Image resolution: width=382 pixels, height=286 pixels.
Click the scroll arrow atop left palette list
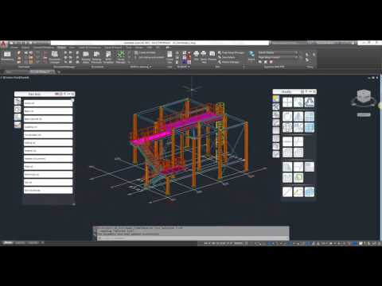point(73,100)
